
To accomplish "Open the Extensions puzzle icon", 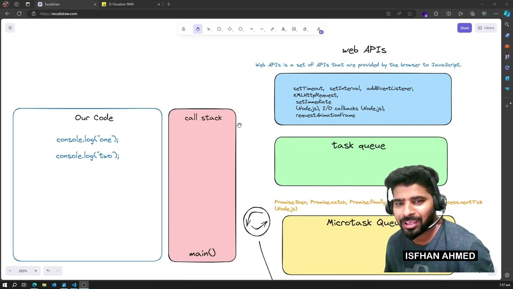I will click(436, 14).
